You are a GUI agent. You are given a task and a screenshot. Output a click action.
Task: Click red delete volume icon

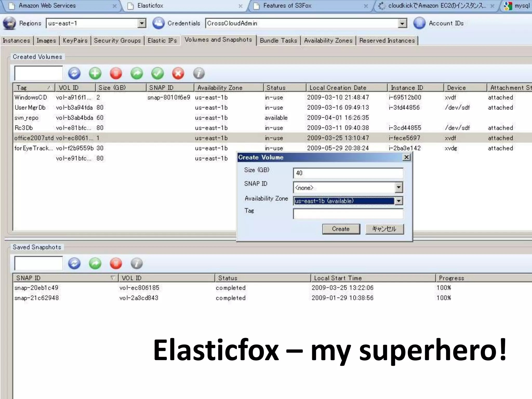click(x=116, y=74)
